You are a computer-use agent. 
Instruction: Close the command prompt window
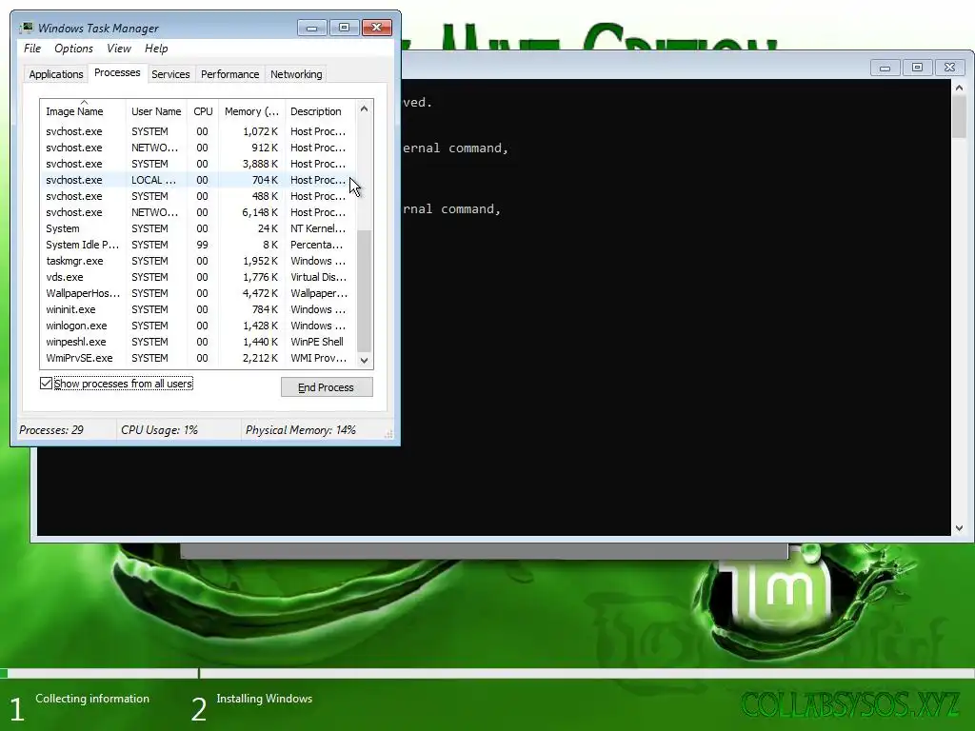point(949,68)
